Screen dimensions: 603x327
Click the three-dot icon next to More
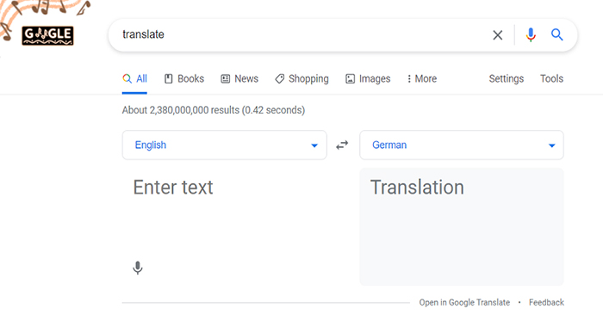(409, 79)
